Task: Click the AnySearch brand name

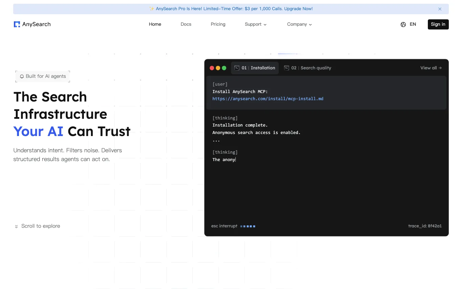Action: click(37, 24)
